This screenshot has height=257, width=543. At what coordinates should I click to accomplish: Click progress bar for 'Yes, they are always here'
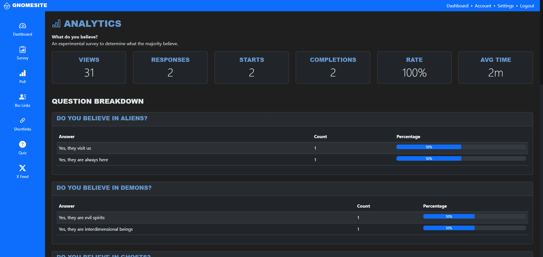tap(461, 158)
